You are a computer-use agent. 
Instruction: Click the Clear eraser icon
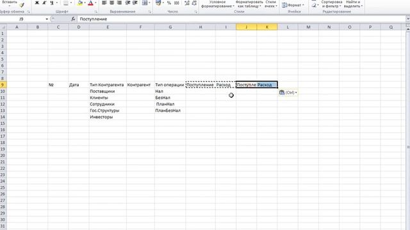314,5
